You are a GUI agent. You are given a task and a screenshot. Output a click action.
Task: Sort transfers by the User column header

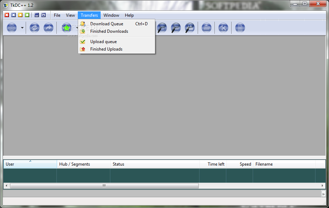pos(30,164)
